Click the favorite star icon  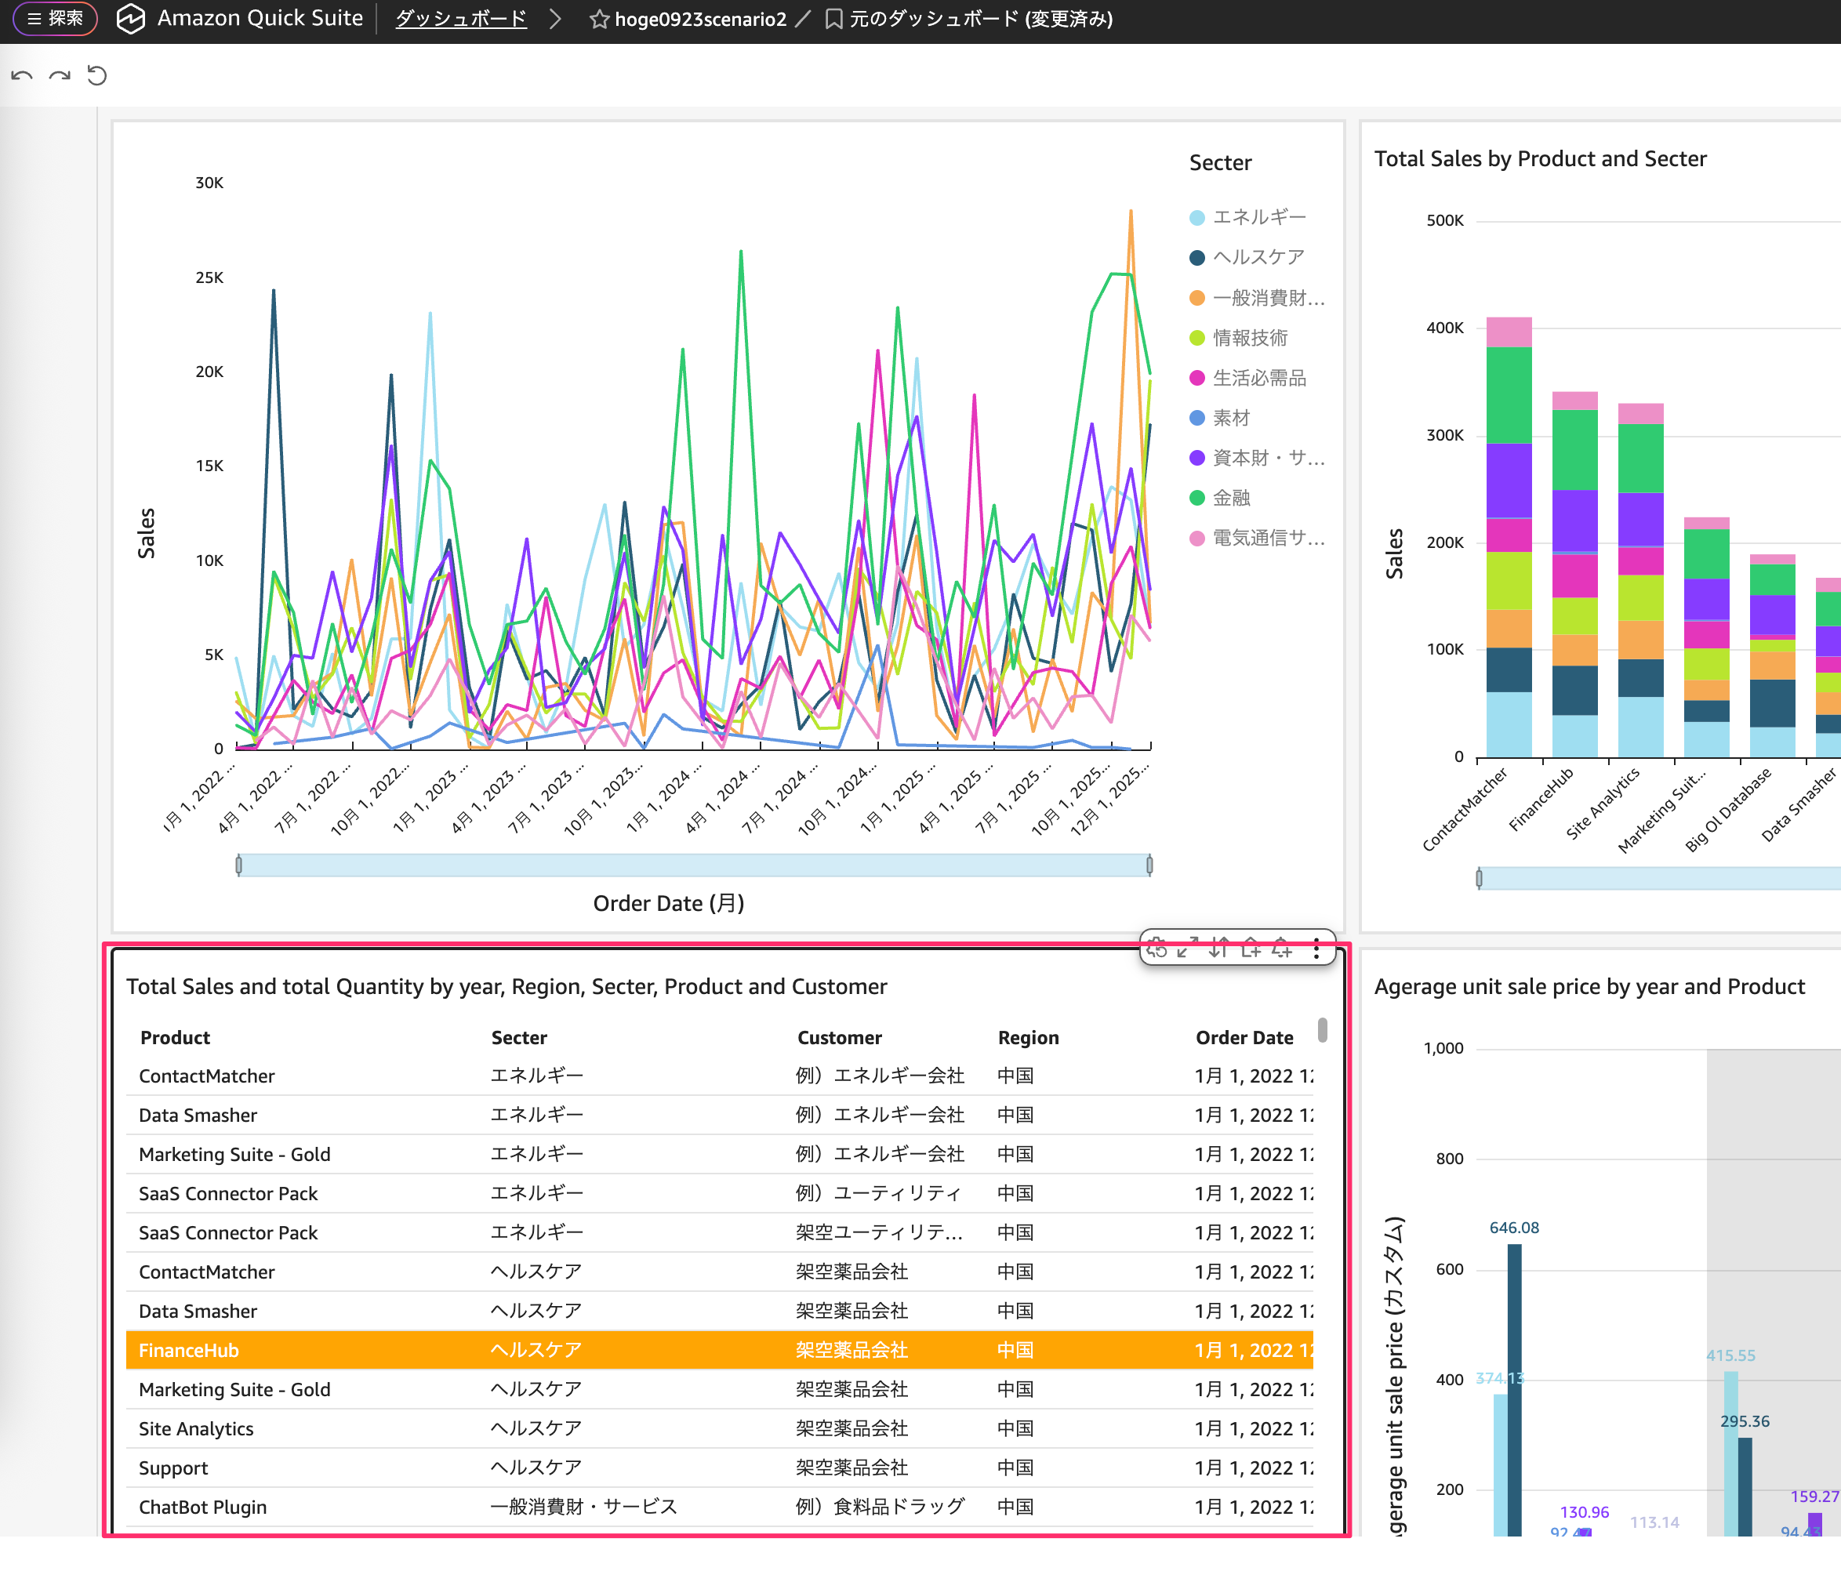(599, 19)
